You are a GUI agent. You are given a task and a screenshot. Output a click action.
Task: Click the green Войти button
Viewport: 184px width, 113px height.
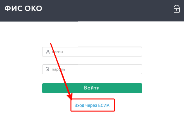(x=92, y=88)
